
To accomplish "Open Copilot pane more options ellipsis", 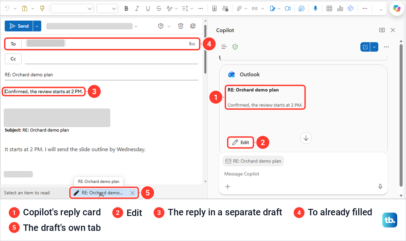I will [x=387, y=47].
